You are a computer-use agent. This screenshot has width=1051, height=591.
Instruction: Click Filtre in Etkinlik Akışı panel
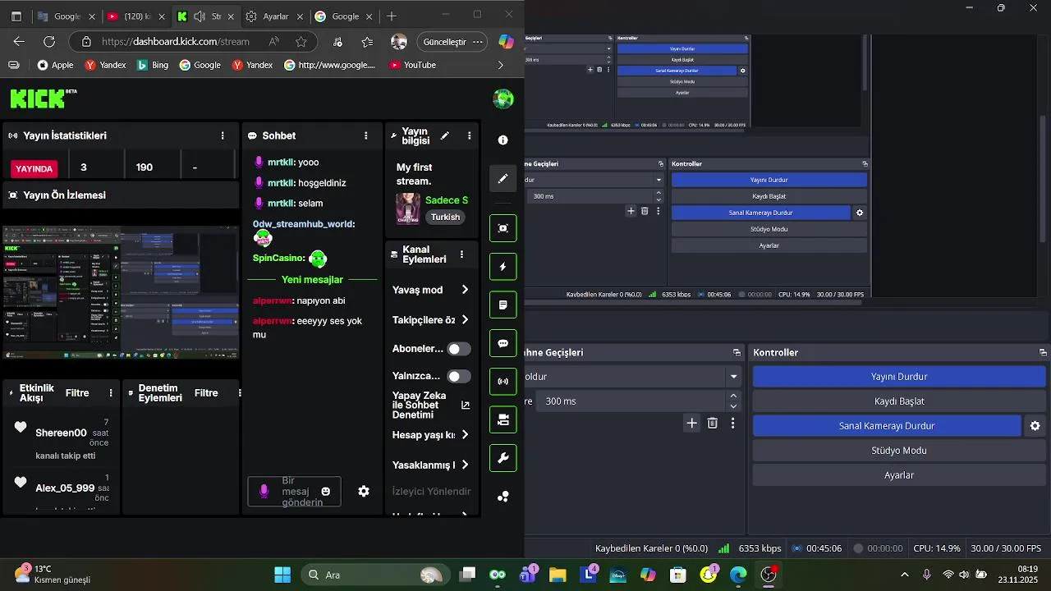(77, 393)
